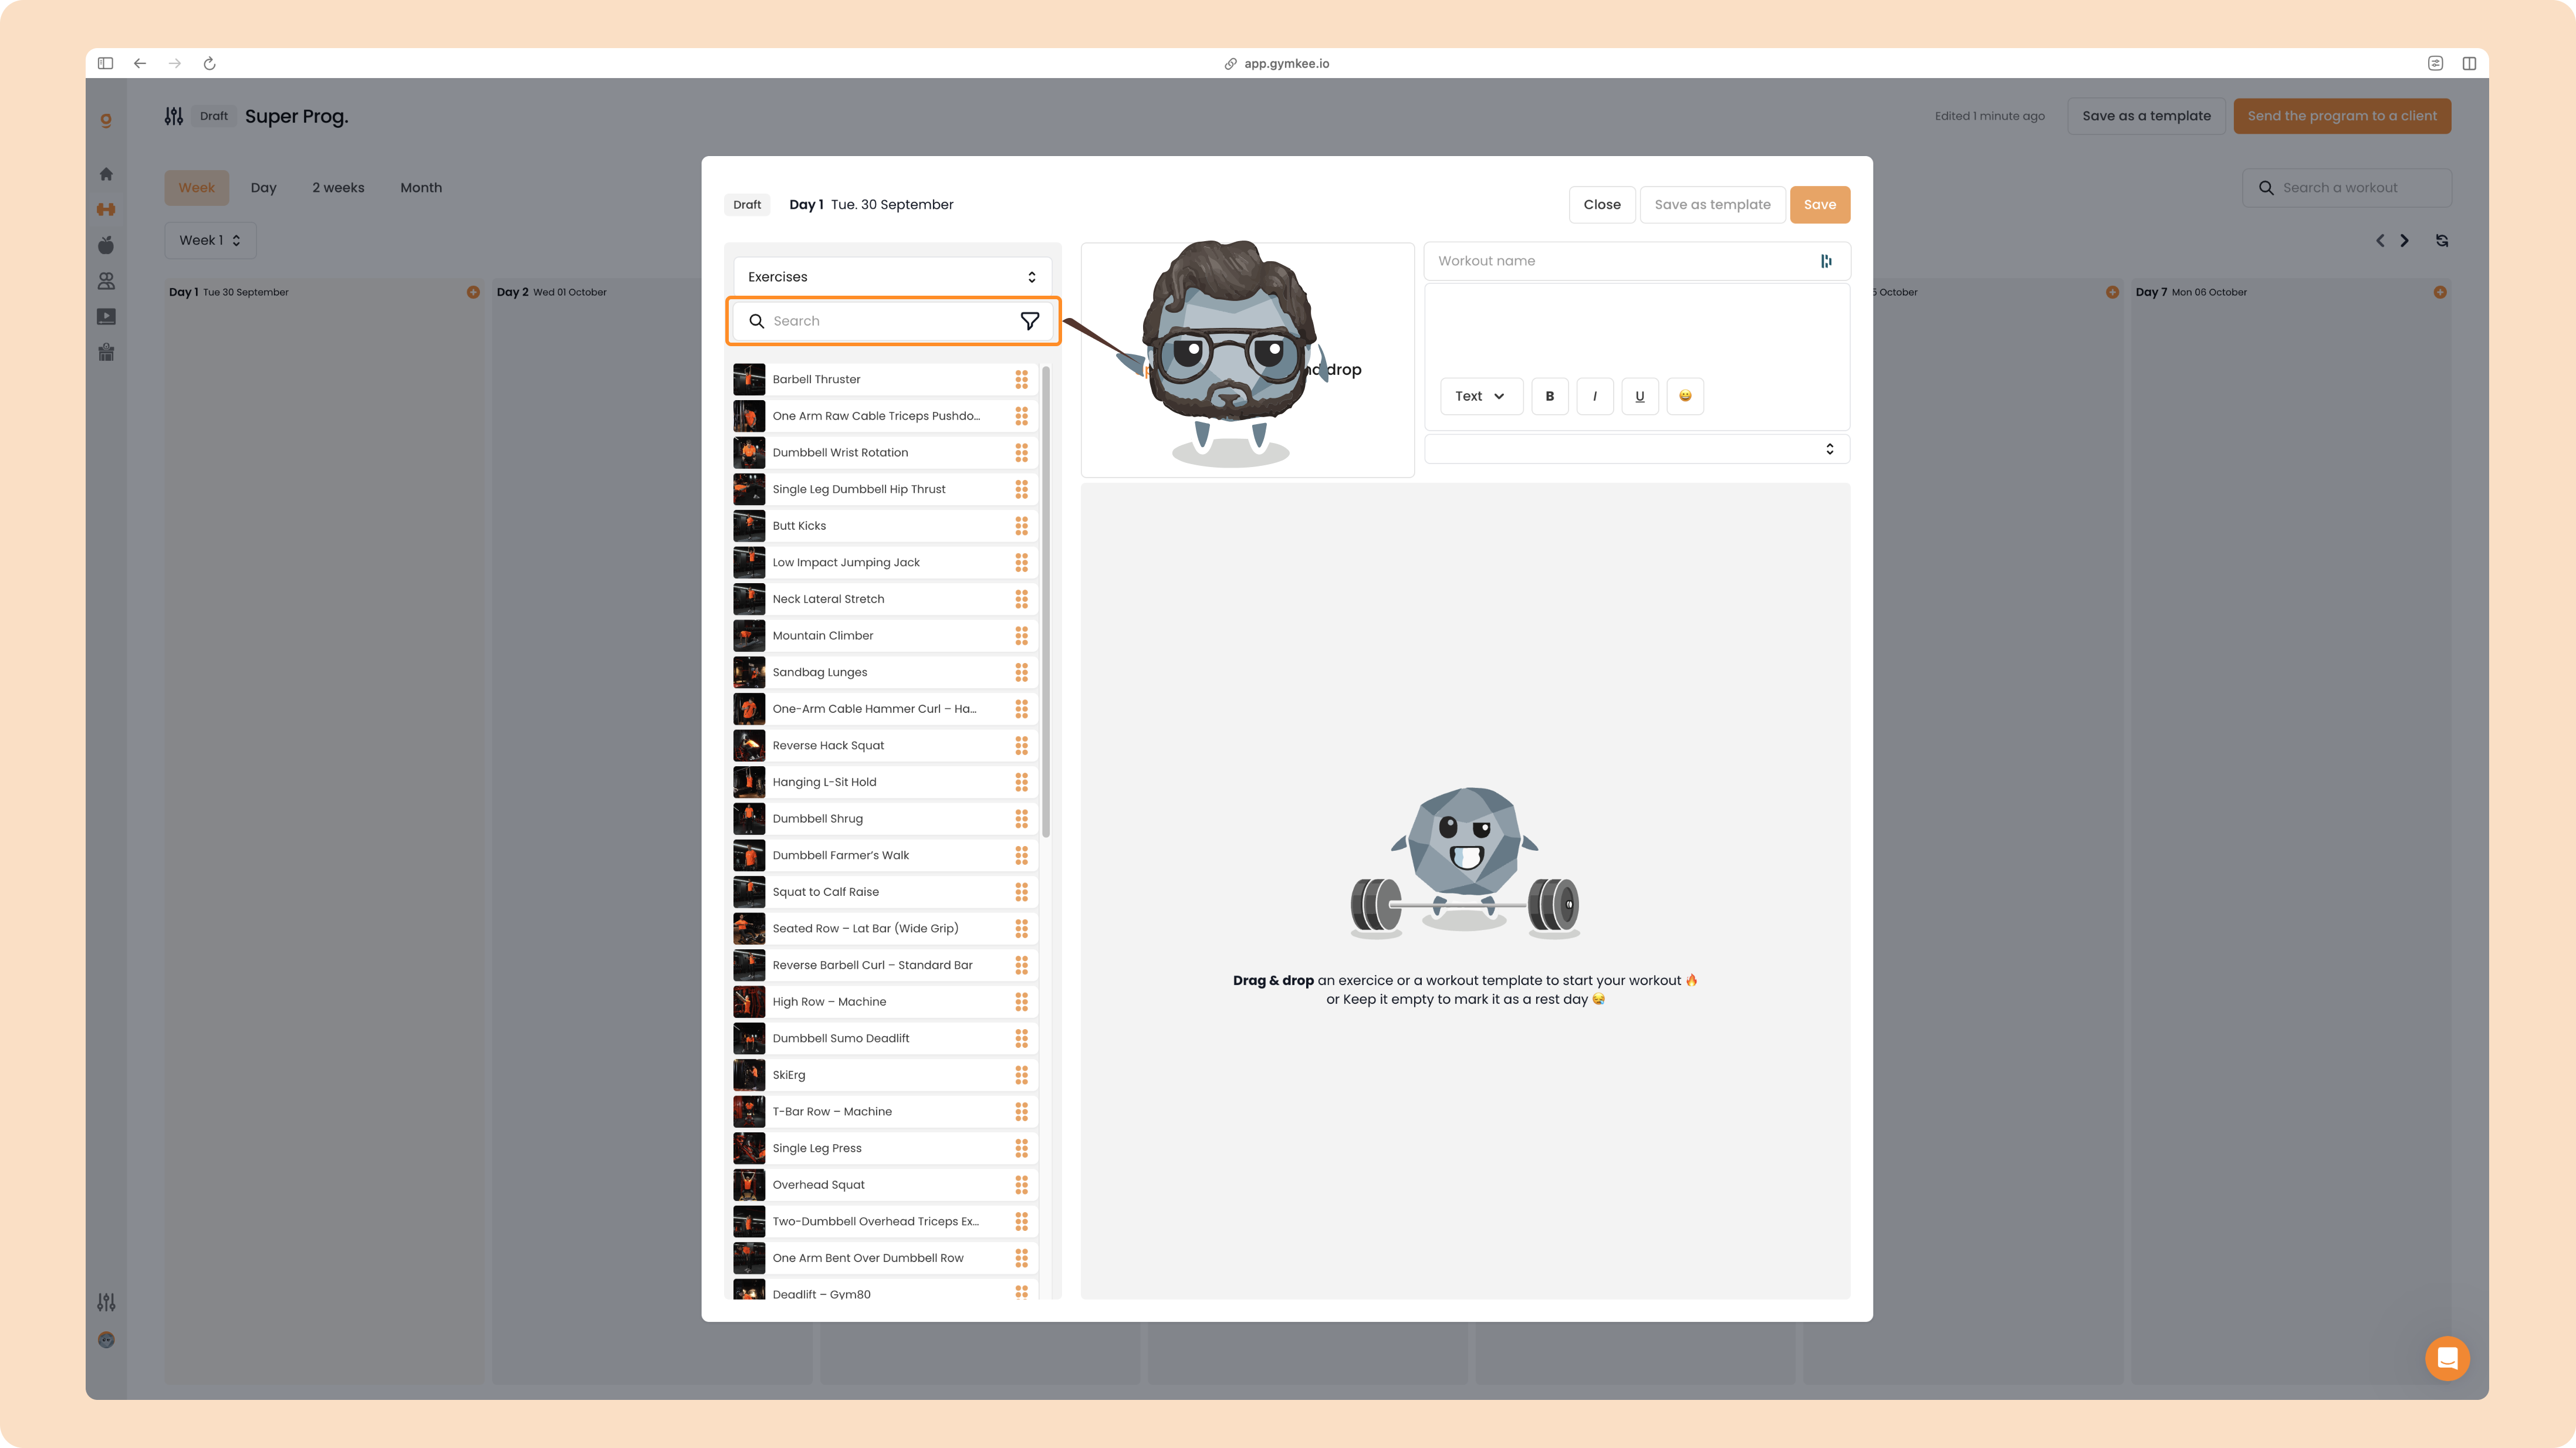The image size is (2576, 1448).
Task: Click the drag handle for Barbell Thruster
Action: (1021, 379)
